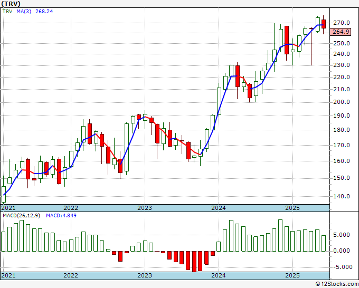The height and width of the screenshot is (288, 359).
Task: Click 2025 on the price chart timeline
Action: tap(292, 208)
